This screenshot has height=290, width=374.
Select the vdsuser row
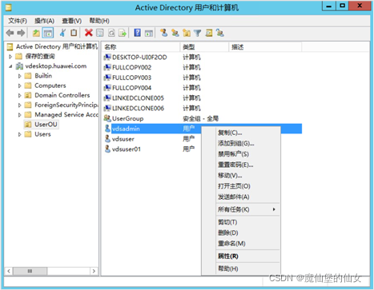click(152, 139)
